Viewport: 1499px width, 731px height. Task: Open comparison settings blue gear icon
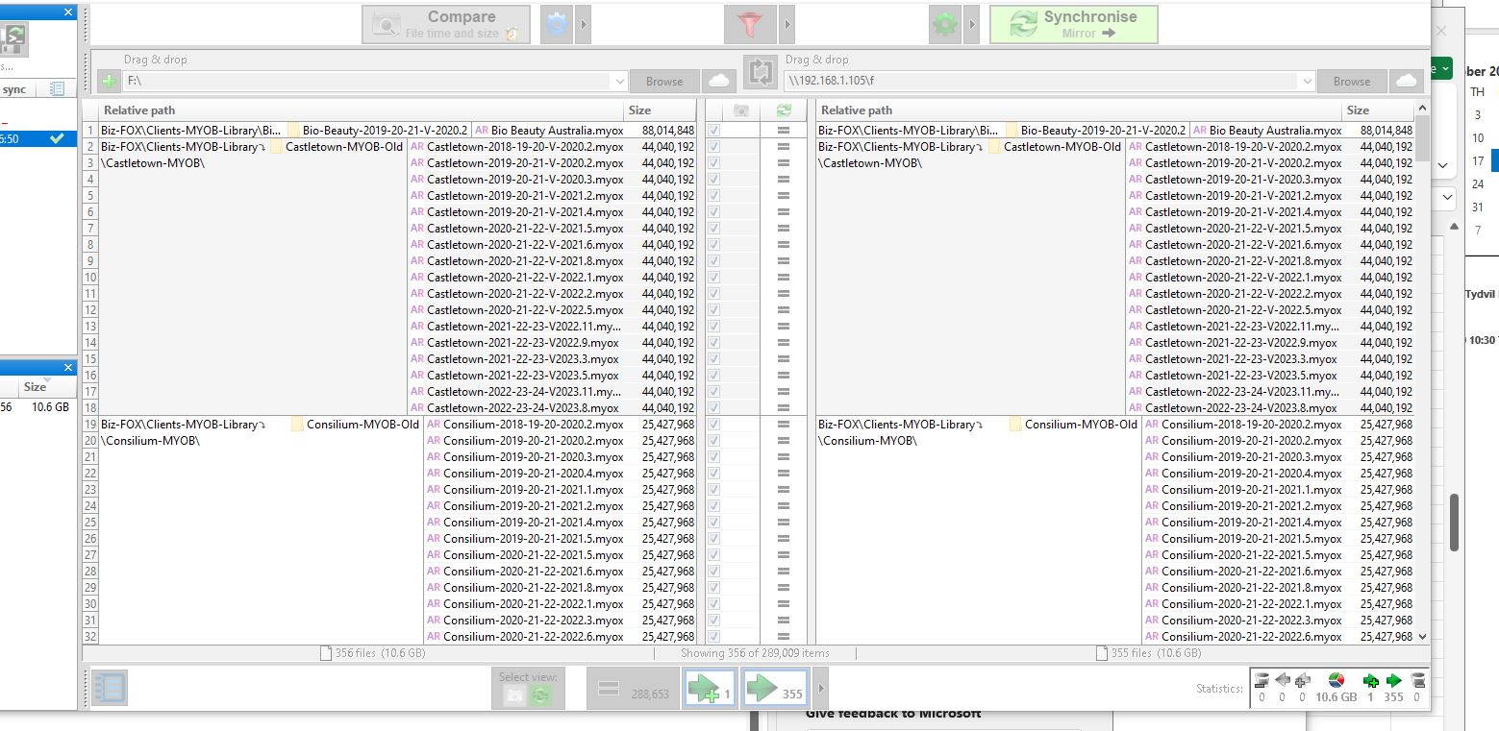pyautogui.click(x=556, y=25)
